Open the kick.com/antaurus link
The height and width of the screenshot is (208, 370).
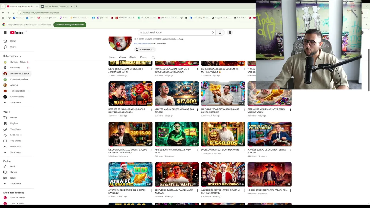142,44
